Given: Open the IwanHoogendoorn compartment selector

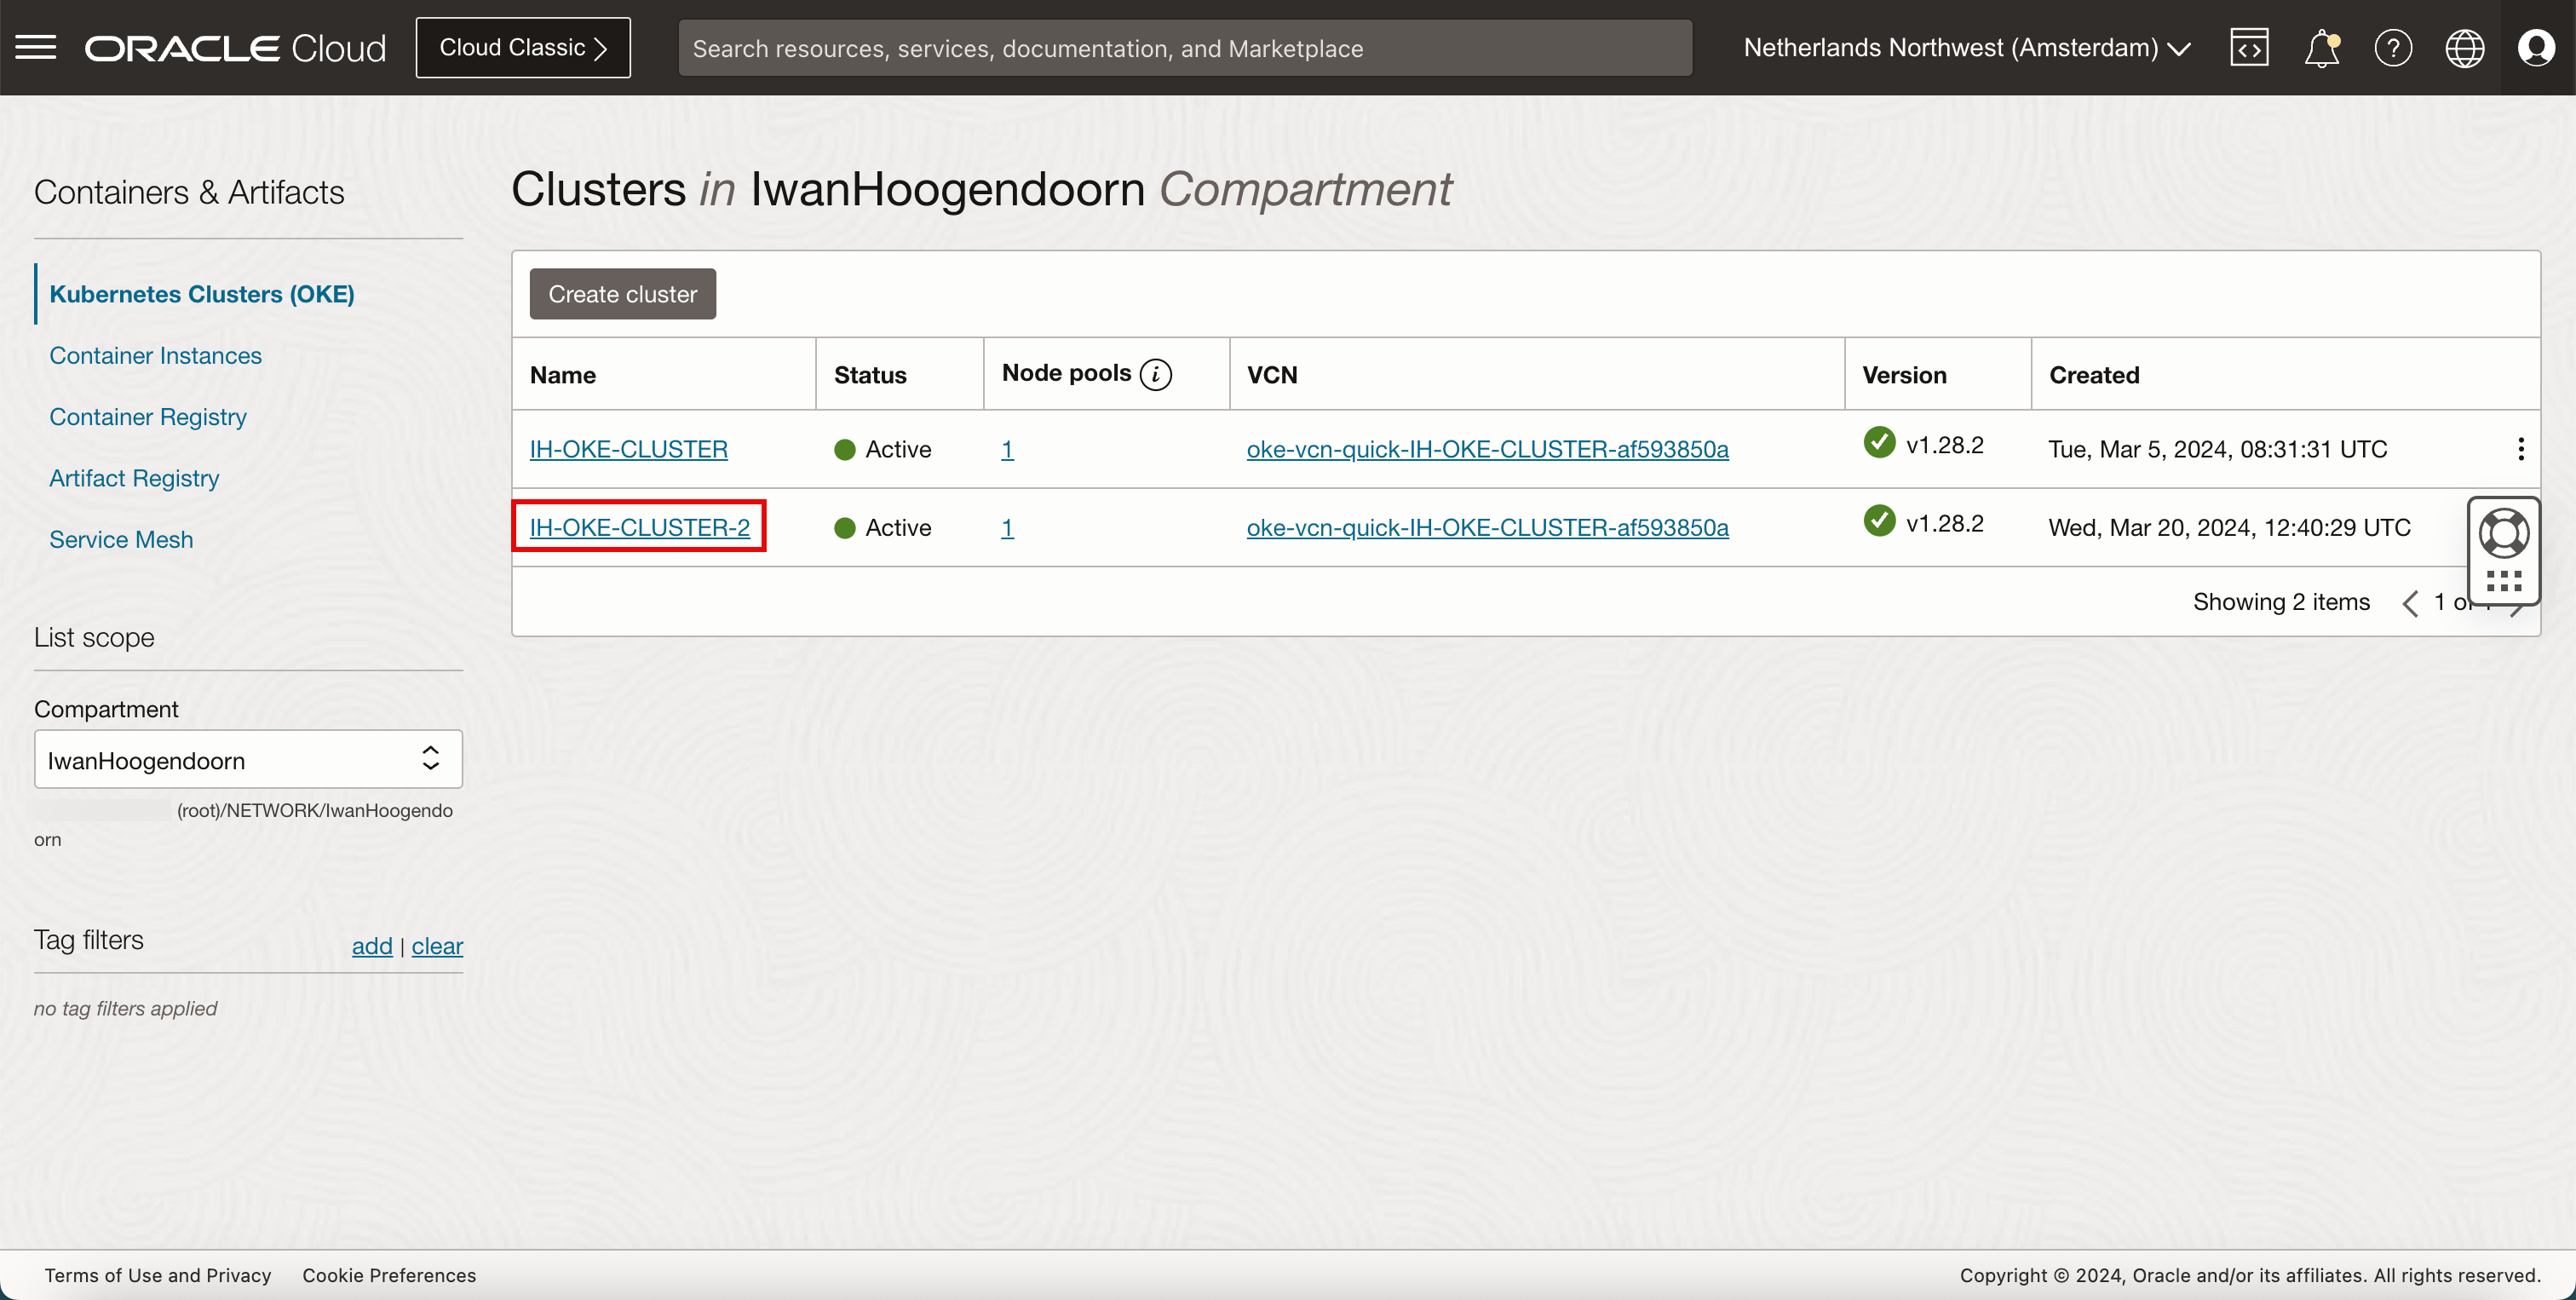Looking at the screenshot, I should [x=248, y=760].
